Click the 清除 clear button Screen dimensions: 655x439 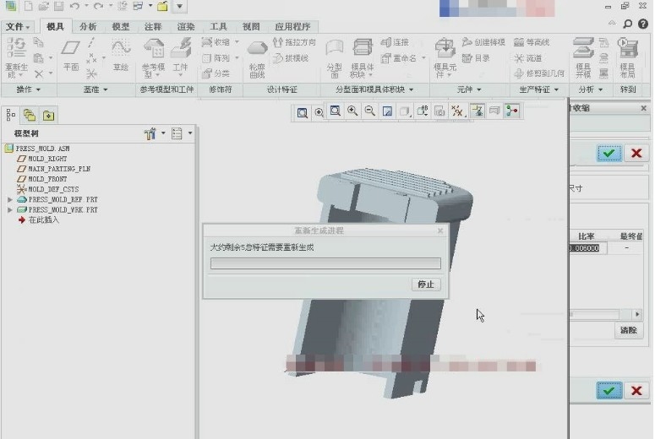point(629,330)
